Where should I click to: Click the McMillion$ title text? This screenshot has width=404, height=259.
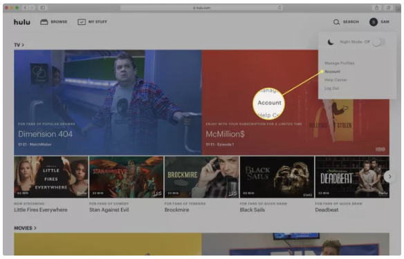pos(226,134)
